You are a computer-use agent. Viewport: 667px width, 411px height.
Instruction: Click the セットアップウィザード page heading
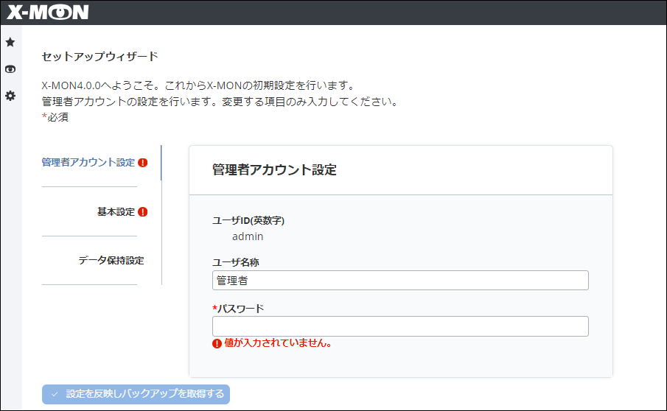click(x=99, y=56)
